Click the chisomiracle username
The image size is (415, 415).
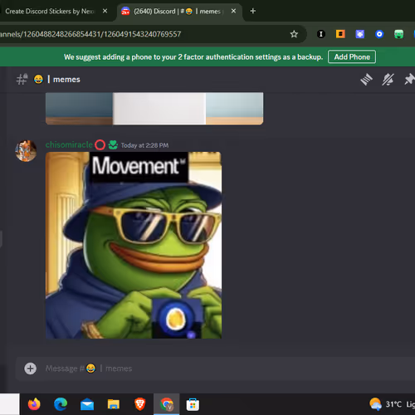[69, 144]
